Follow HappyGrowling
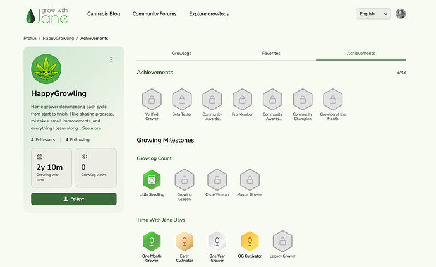This screenshot has width=436, height=267. (74, 199)
